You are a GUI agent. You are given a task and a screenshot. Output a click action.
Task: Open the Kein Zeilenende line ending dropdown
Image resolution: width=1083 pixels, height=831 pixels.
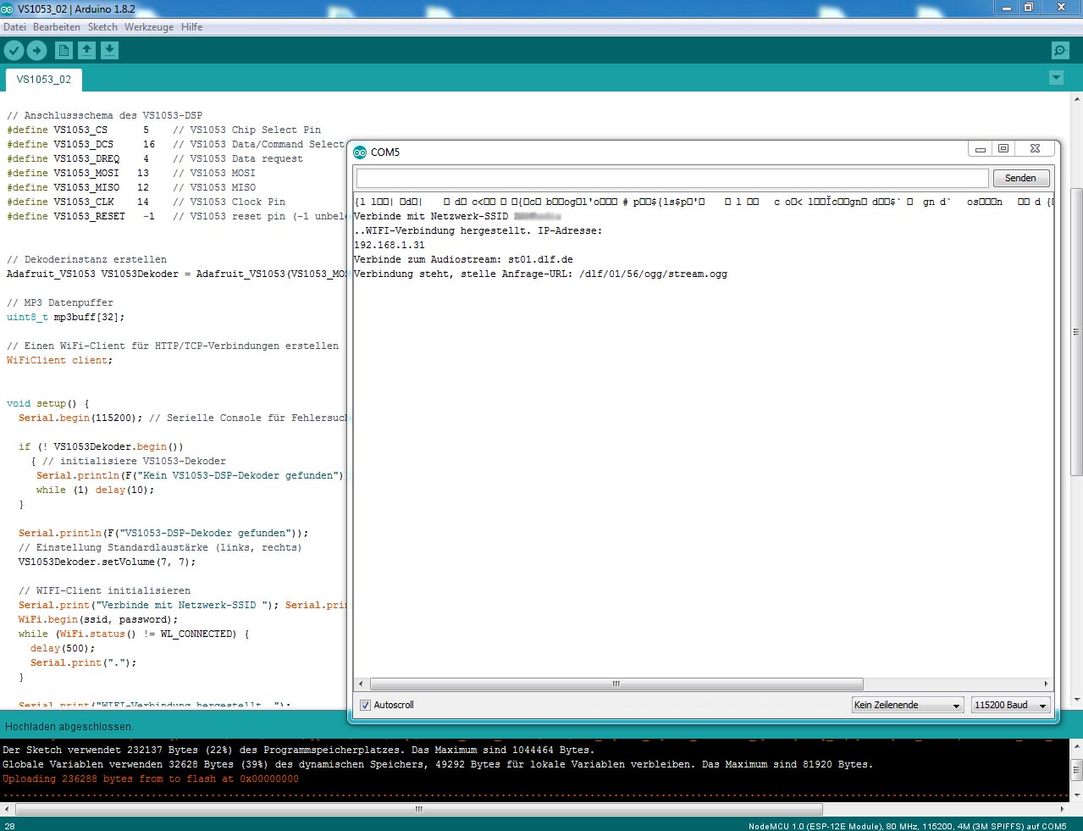[x=907, y=705]
